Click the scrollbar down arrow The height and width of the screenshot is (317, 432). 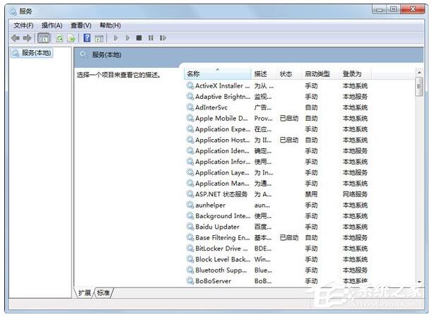(419, 282)
